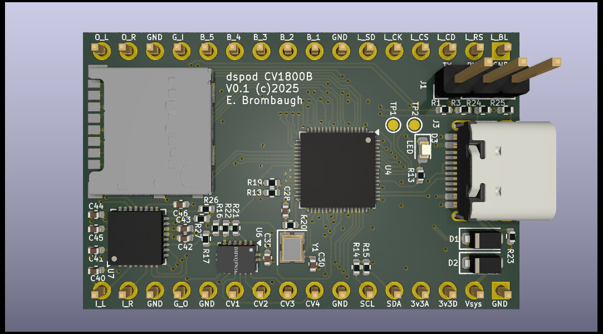Select the "R15" resistor label
This screenshot has width=603, height=334.
coord(366,250)
